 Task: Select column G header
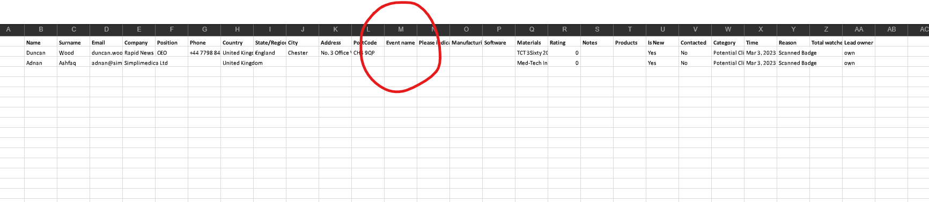pos(204,29)
